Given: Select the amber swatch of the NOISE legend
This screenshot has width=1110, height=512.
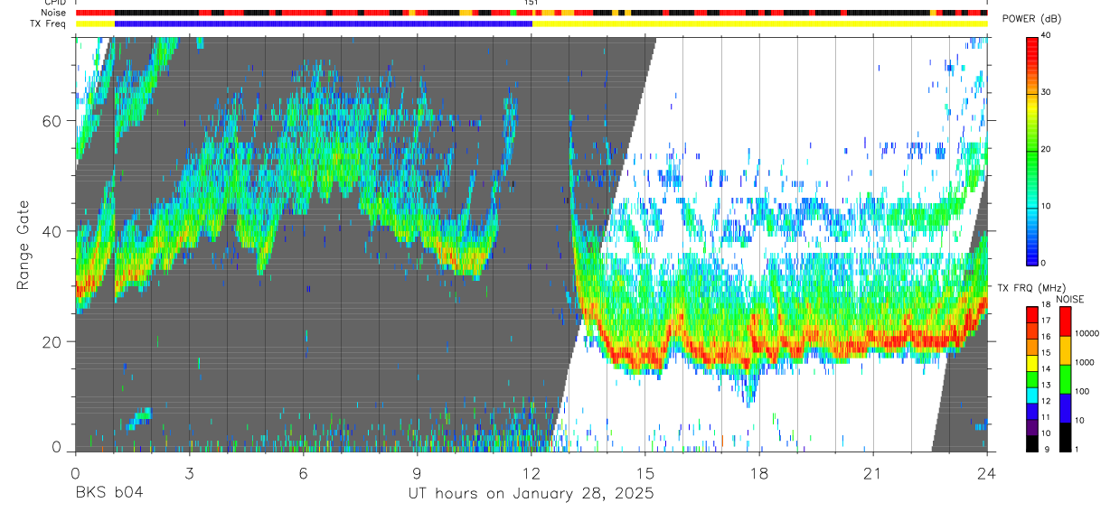Looking at the screenshot, I should [x=1065, y=350].
